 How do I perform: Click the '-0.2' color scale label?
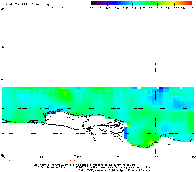149,8
